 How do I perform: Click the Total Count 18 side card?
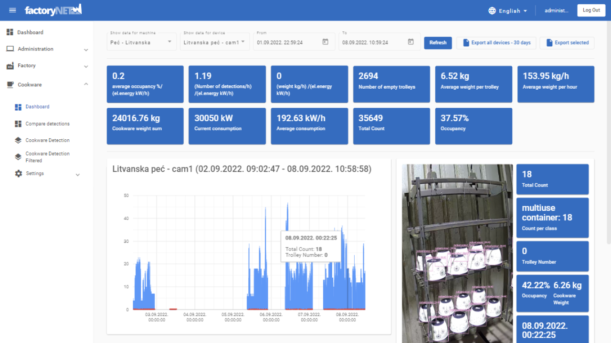pyautogui.click(x=552, y=179)
